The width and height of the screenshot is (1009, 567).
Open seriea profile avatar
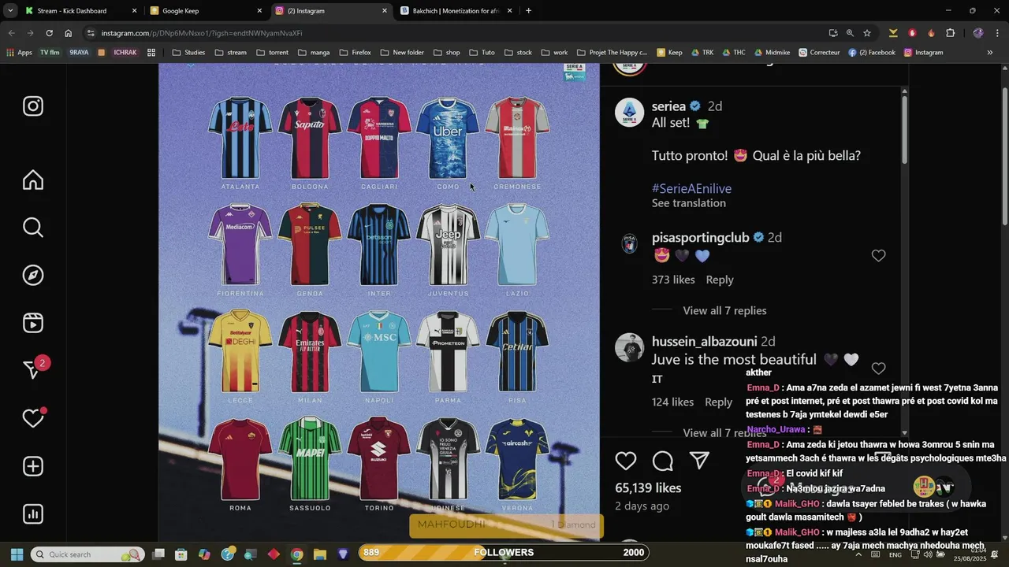click(x=629, y=113)
